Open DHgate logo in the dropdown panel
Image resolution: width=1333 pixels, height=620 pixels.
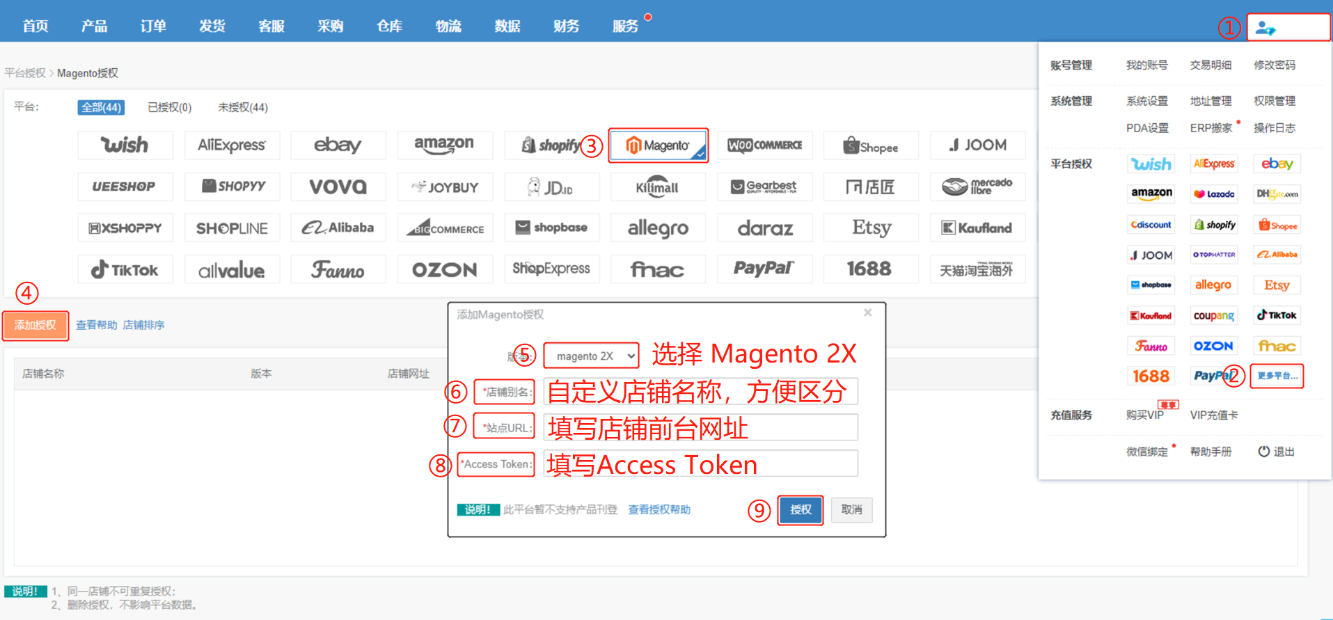tap(1277, 194)
